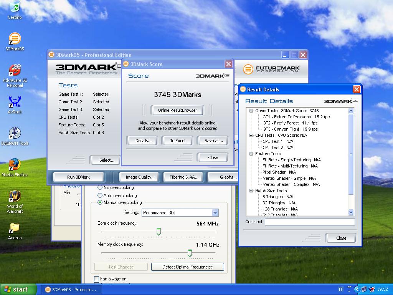Select the CPU Test 2 row
Screen dimensions: 393x295
tap(278, 147)
